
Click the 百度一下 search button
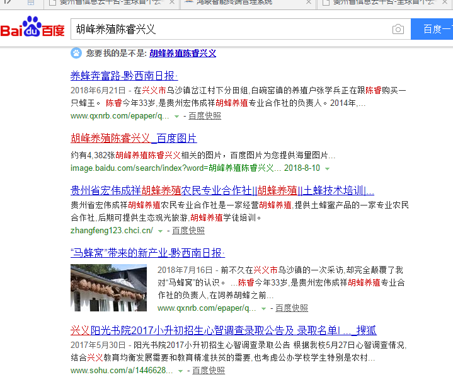[x=432, y=30]
